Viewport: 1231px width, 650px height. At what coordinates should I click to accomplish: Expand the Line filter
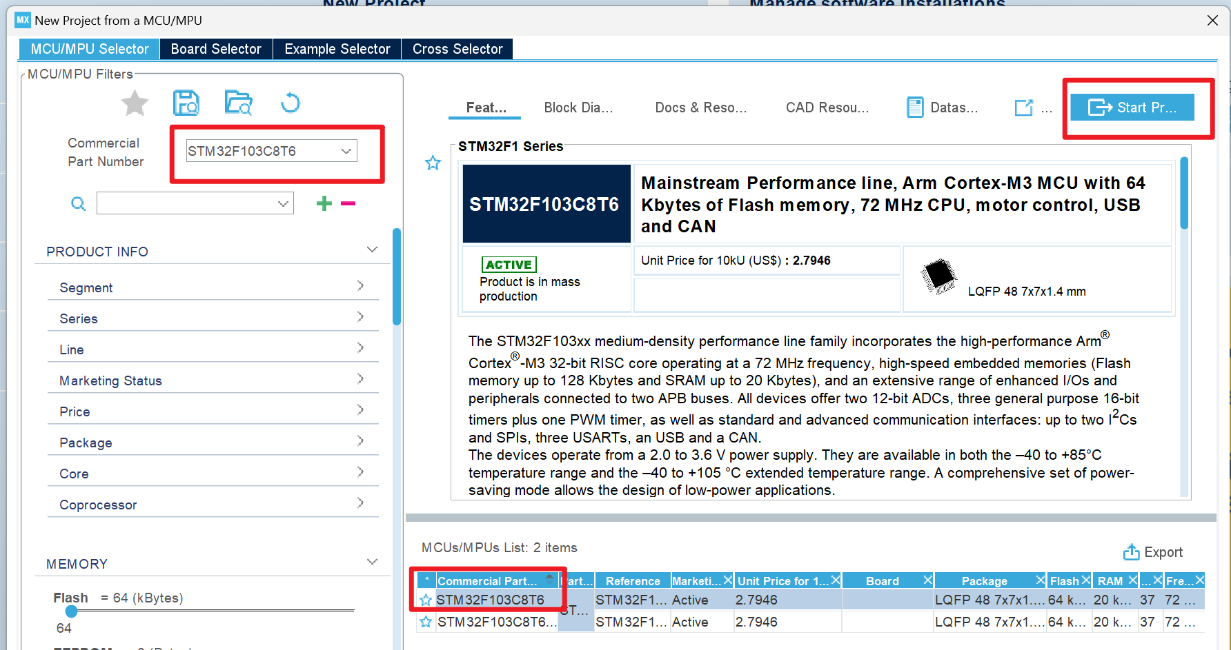[213, 349]
